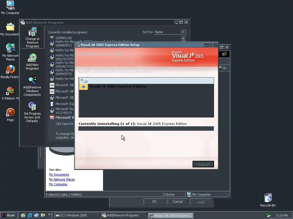293x219 pixels.
Task: Click the fourth quick launch icon
Action: coord(43,216)
